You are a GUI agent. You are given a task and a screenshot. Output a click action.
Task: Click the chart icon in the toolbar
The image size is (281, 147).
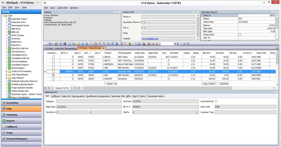point(134,44)
